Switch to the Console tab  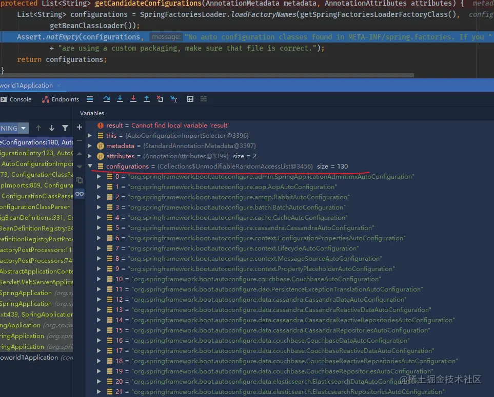pos(16,99)
